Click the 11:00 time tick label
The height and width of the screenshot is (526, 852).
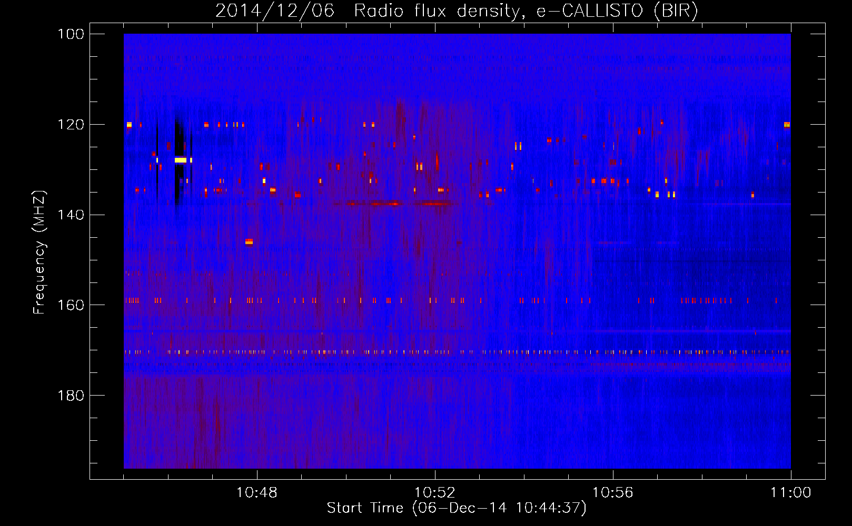pyautogui.click(x=791, y=493)
